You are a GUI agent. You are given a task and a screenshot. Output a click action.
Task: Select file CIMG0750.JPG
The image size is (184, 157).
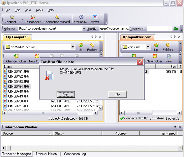[19, 101]
